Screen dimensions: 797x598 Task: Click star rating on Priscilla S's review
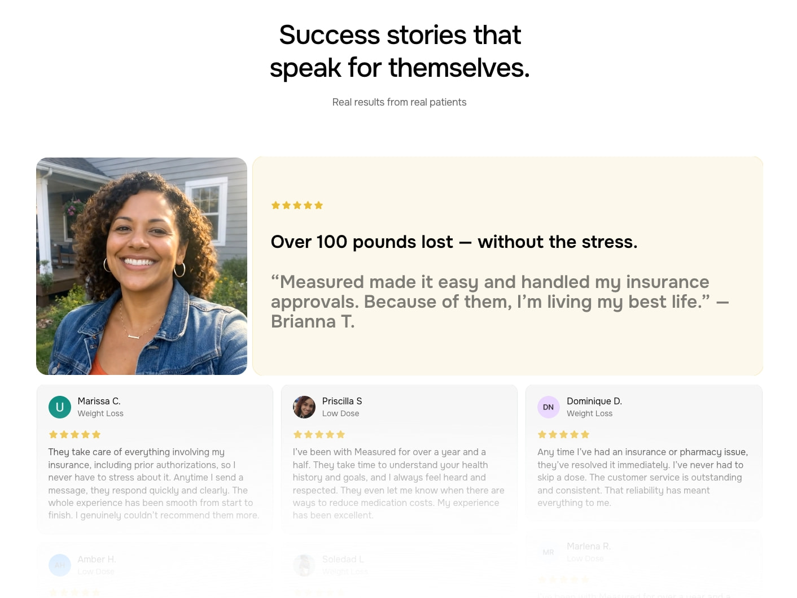319,435
